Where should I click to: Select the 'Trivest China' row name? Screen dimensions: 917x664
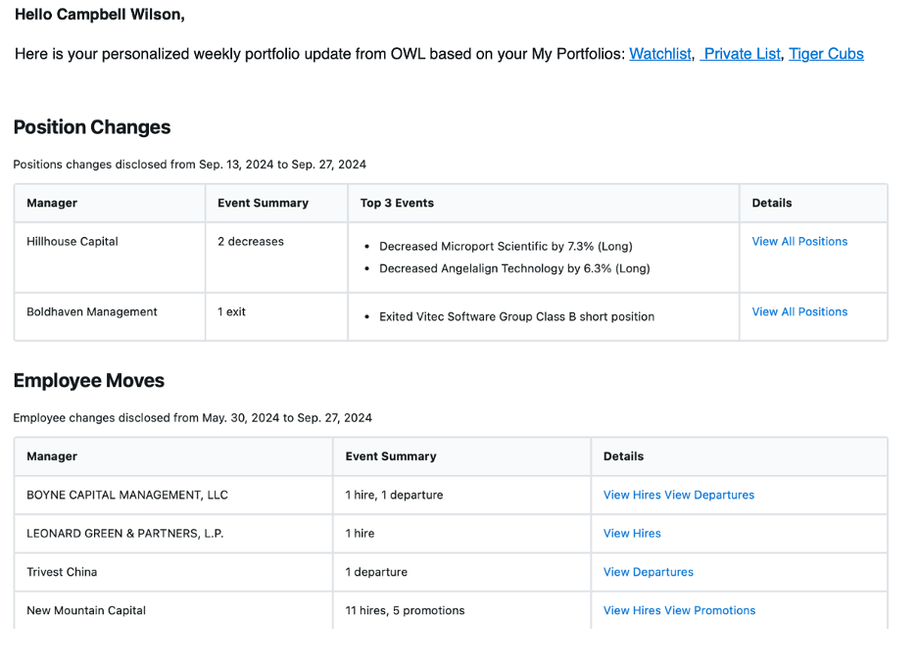coord(62,572)
